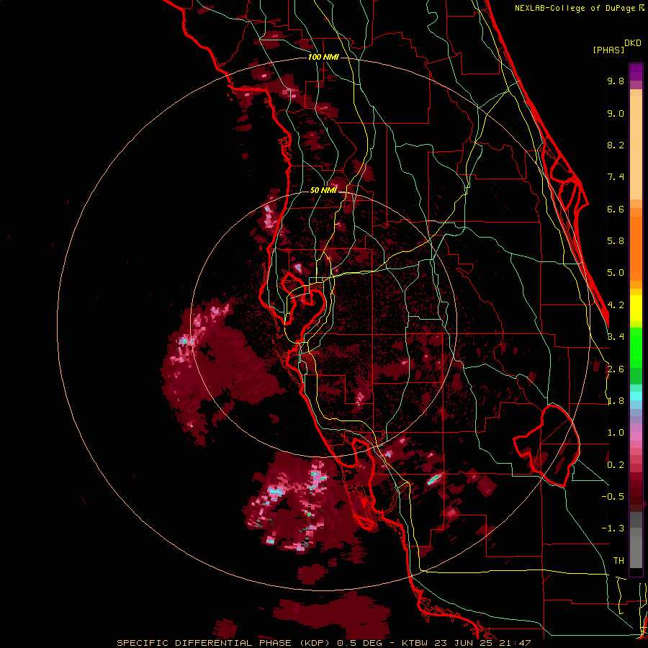Pick the cyan segment of the color bar
Image resolution: width=648 pixels, height=648 pixels.
pyautogui.click(x=636, y=395)
